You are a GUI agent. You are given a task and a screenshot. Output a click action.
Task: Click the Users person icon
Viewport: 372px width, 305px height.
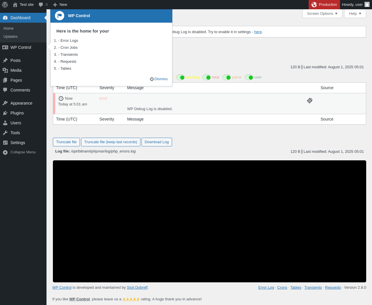pyautogui.click(x=5, y=123)
